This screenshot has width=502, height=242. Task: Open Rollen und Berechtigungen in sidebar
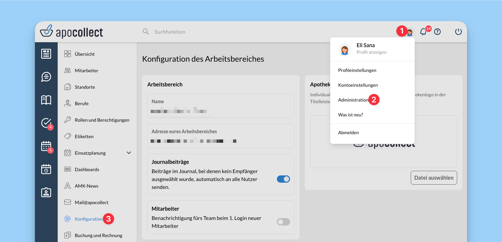pyautogui.click(x=102, y=120)
